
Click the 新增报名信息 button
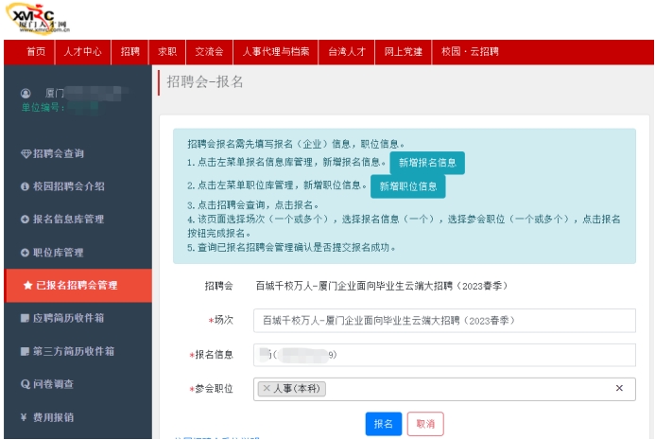(427, 163)
